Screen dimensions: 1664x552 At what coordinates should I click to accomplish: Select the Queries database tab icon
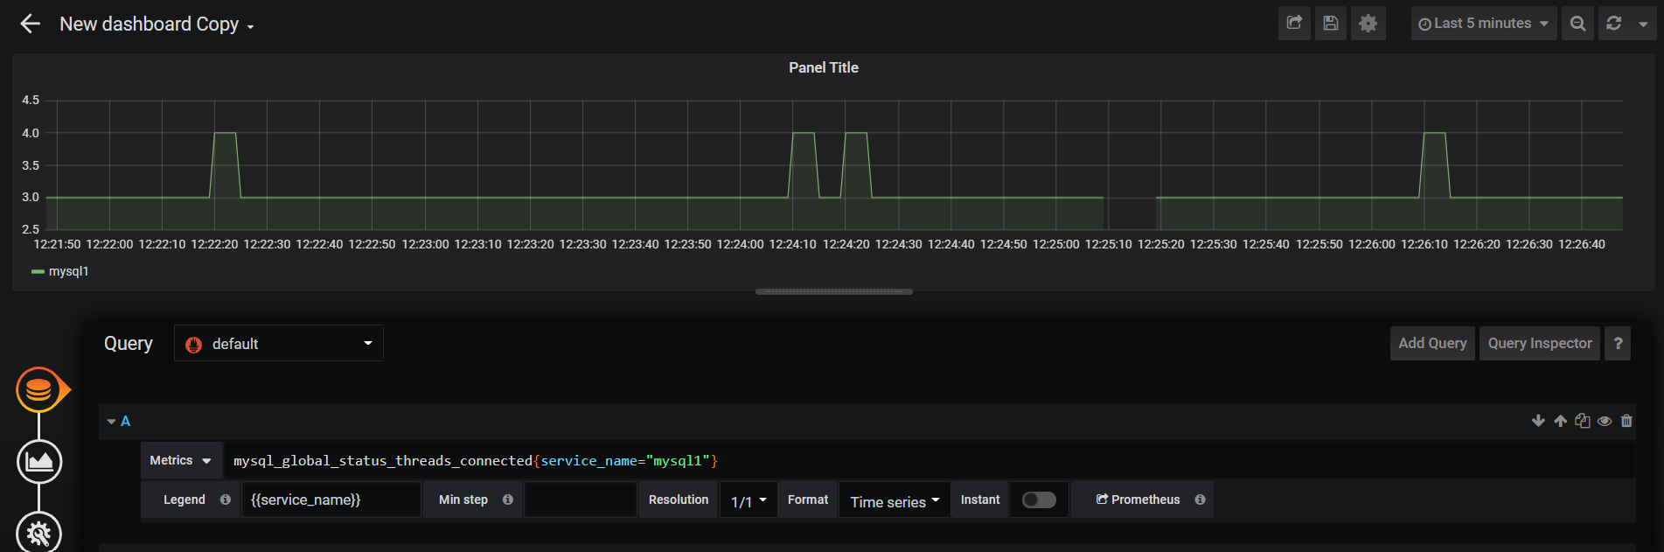click(38, 390)
